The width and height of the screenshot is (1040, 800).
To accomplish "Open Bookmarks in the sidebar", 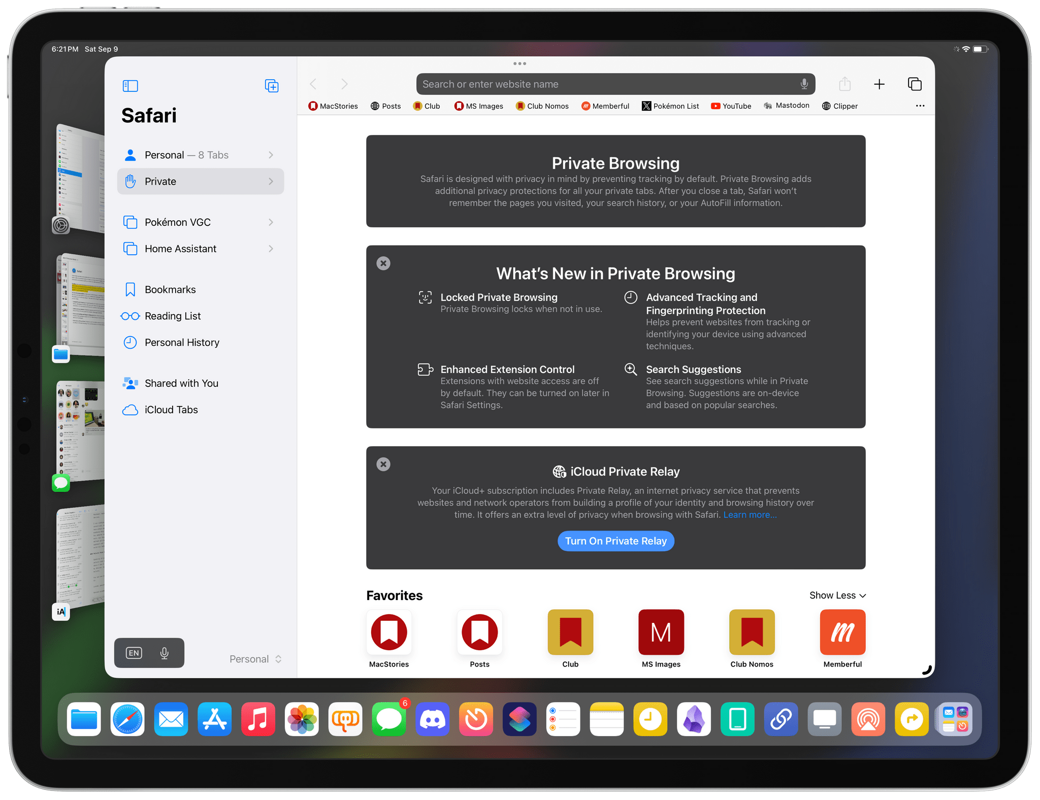I will 200,289.
